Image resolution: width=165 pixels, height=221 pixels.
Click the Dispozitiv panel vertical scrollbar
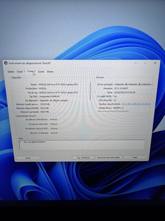[91, 91]
